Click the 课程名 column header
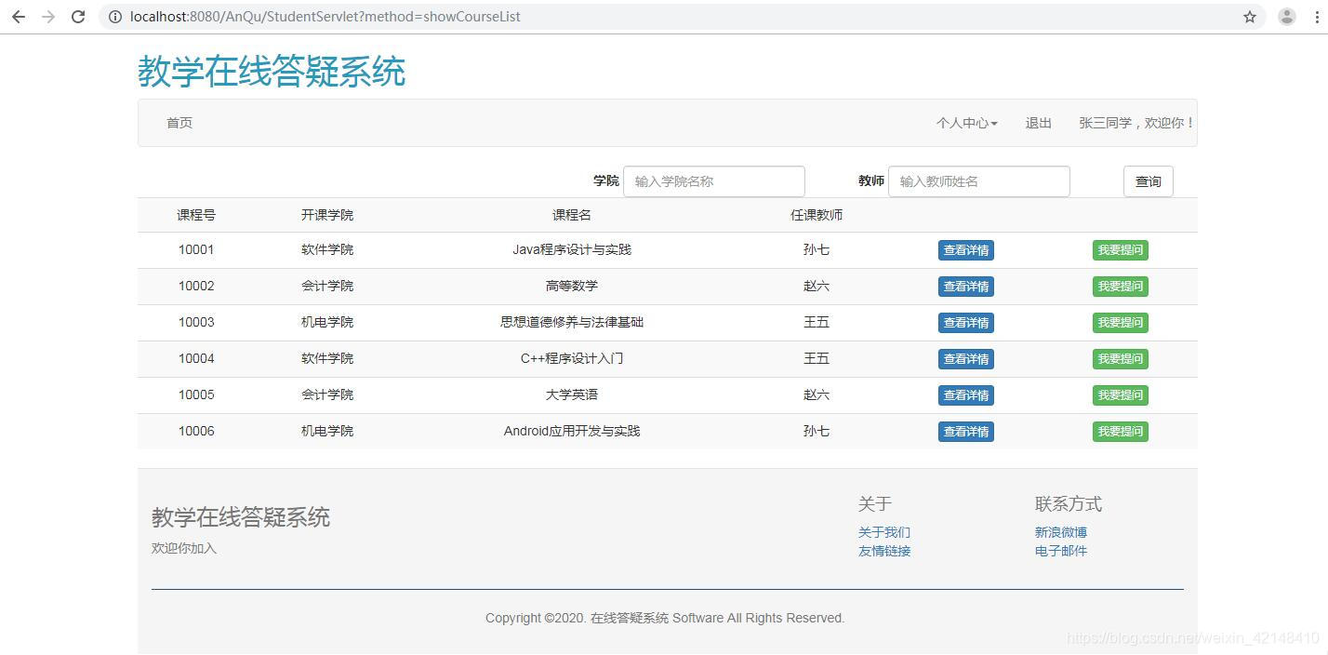The height and width of the screenshot is (655, 1328). (572, 215)
